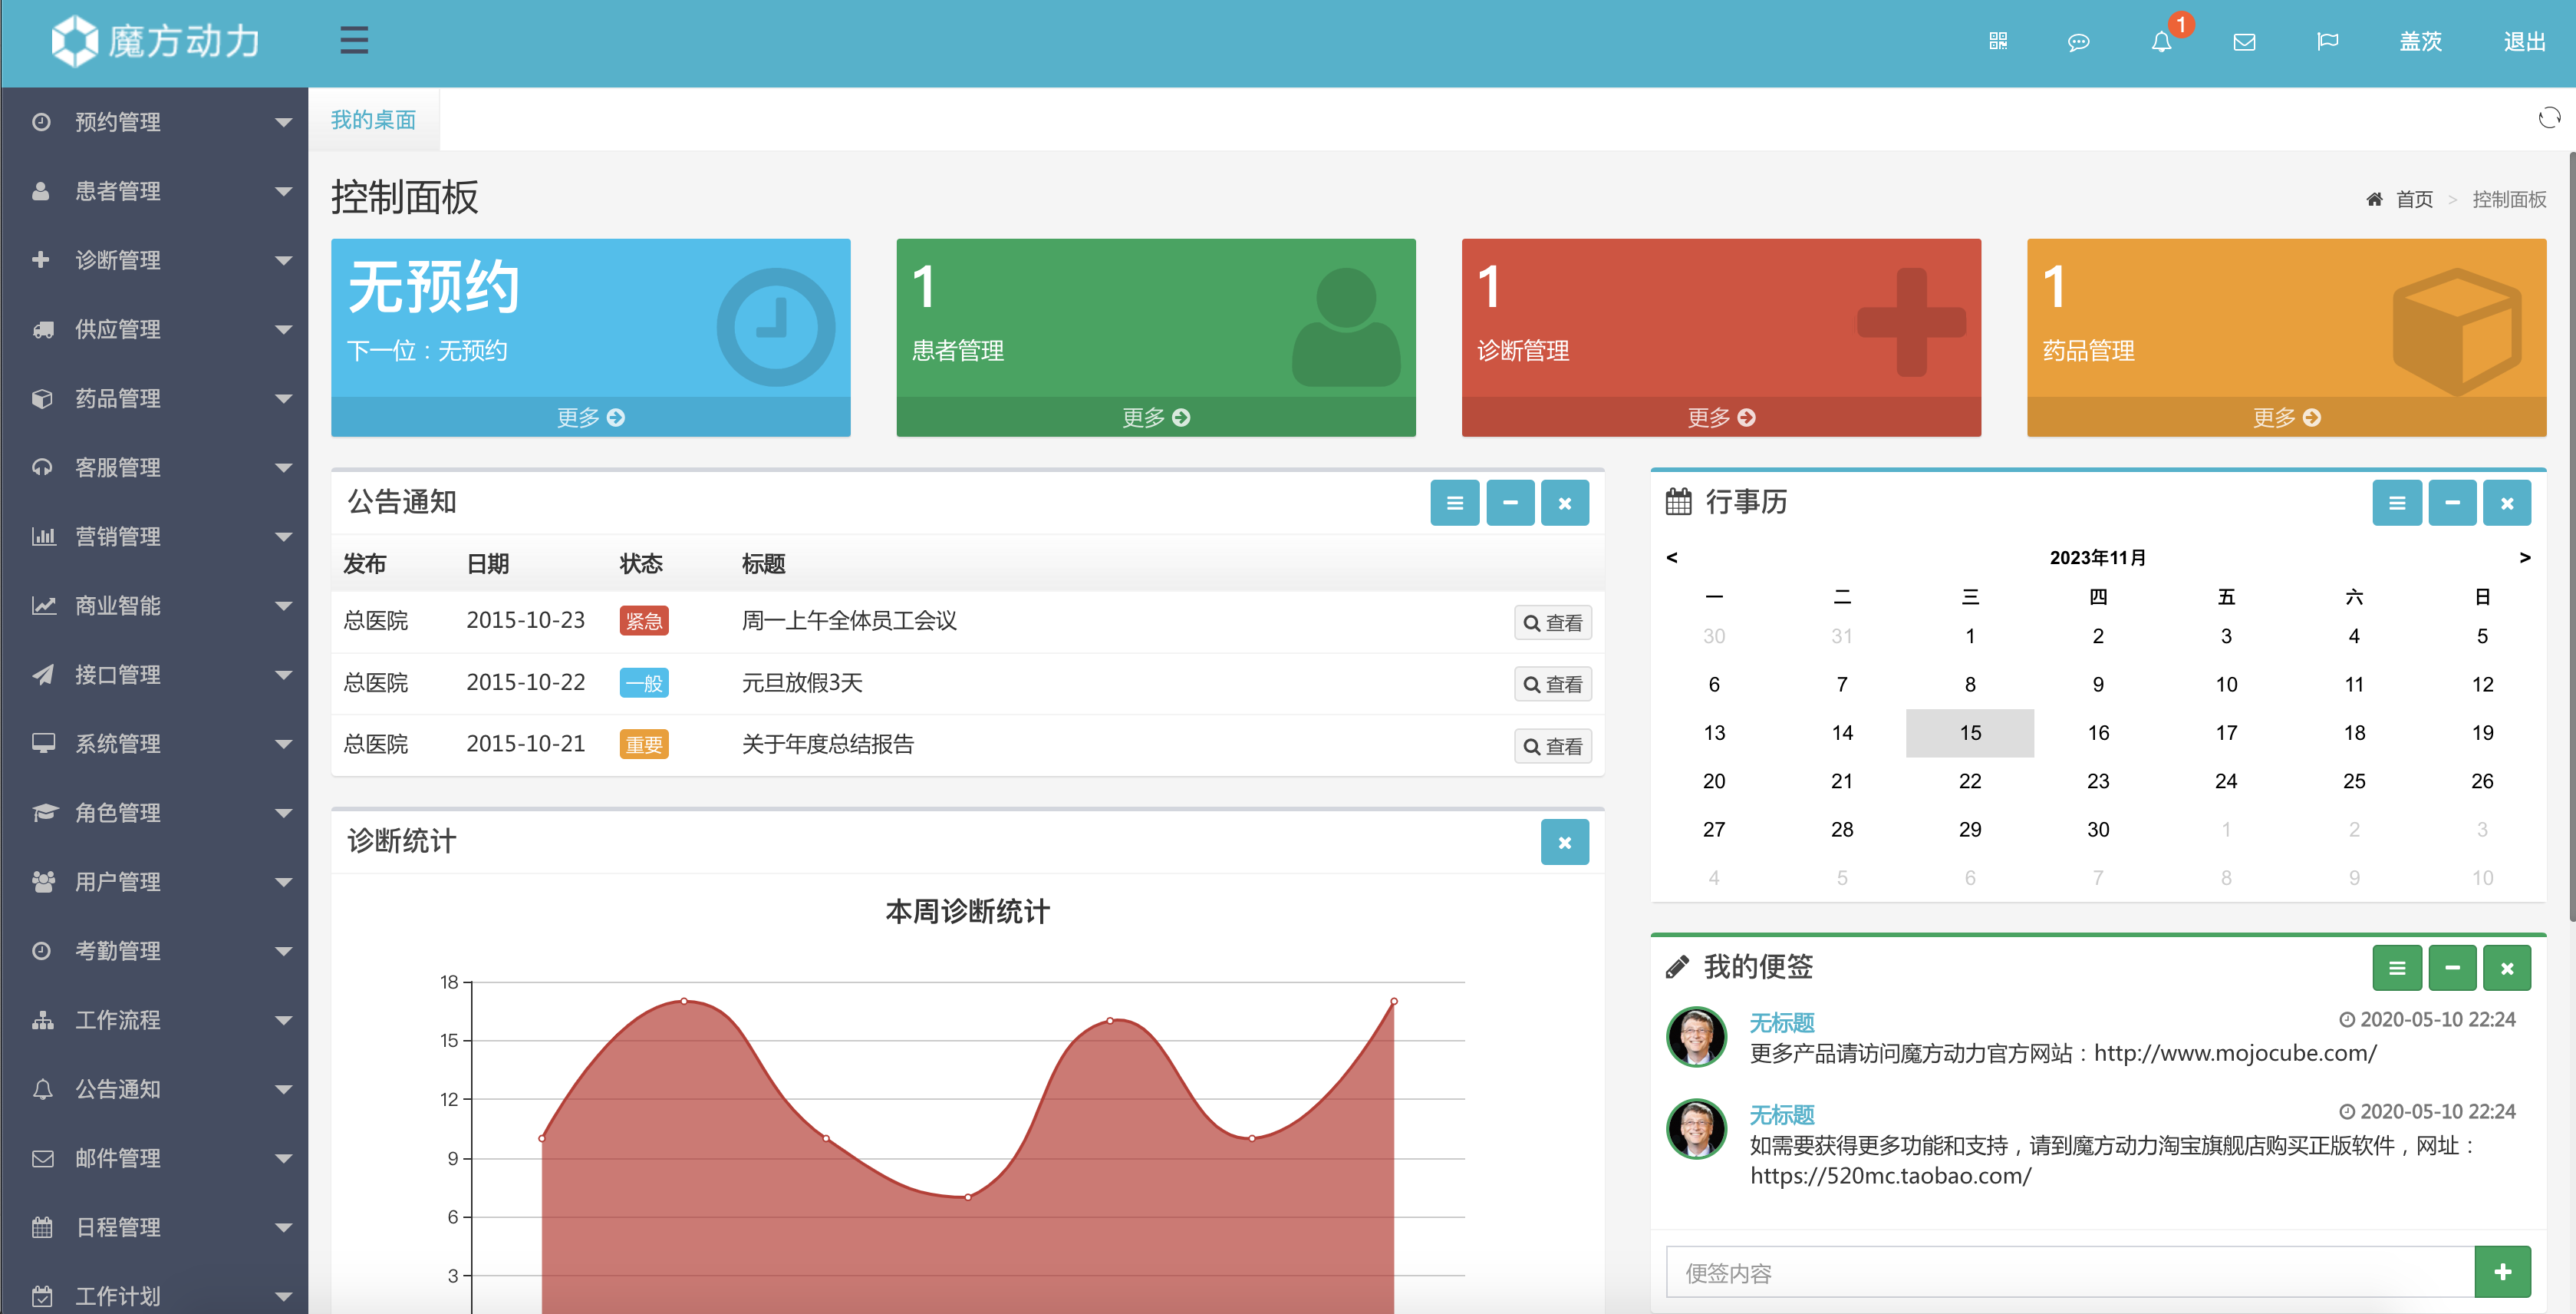Click the 盖茨 user name in header
The height and width of the screenshot is (1314, 2576).
2420,42
